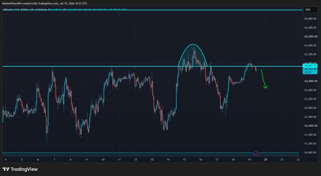Click the 64,000.00 price axis label
The height and width of the screenshot is (176, 321).
pos(311,81)
